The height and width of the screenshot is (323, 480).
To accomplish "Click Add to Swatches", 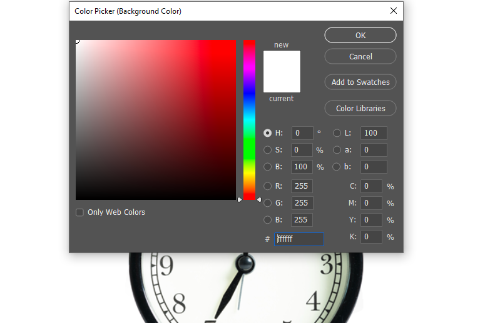I will [x=360, y=82].
